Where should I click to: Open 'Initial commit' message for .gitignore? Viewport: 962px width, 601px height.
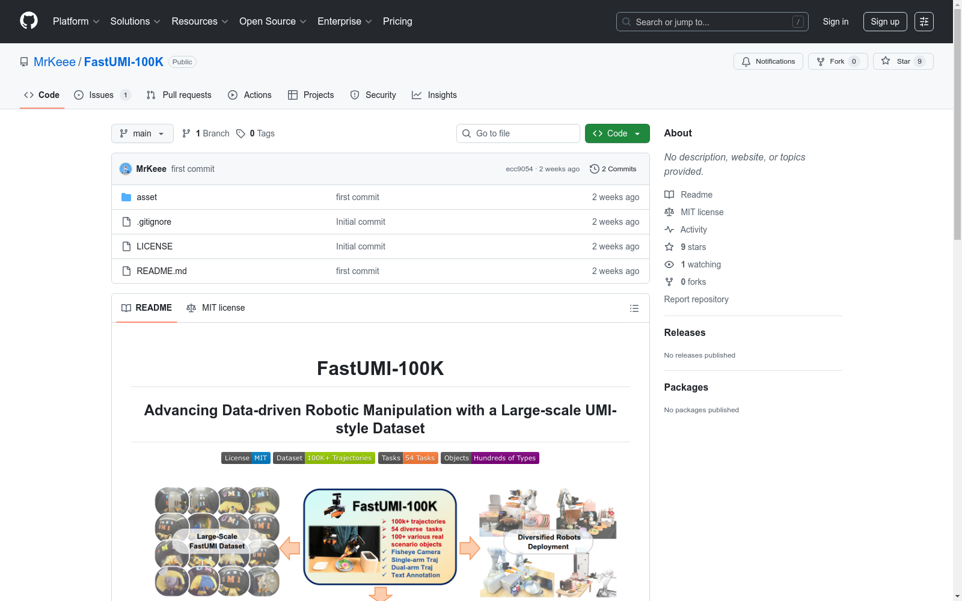361,222
